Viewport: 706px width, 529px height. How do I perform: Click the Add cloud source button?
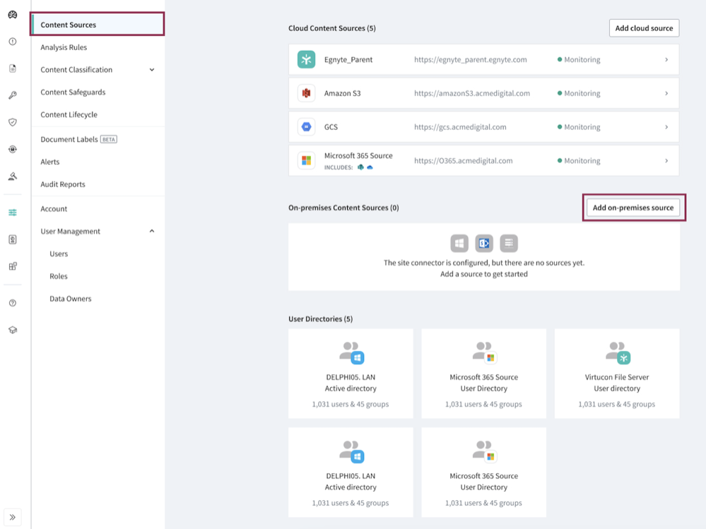click(x=644, y=28)
